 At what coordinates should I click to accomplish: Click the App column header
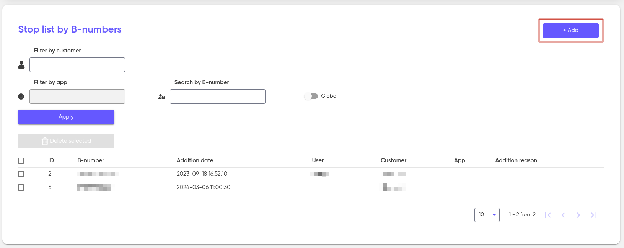[x=459, y=160]
